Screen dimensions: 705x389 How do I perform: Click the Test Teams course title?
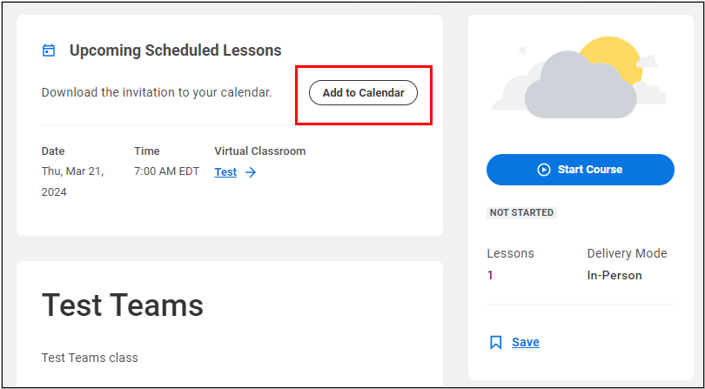123,305
